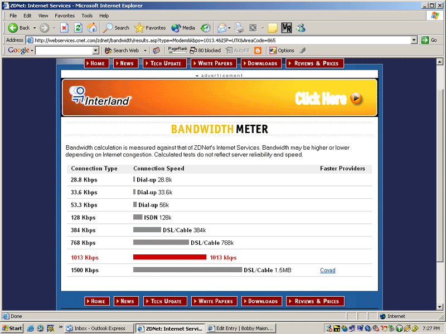The width and height of the screenshot is (446, 334).
Task: Click the Print icon in toolbar
Action: click(239, 28)
